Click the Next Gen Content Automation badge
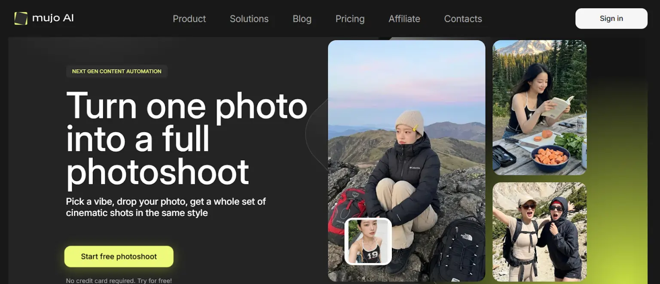The image size is (660, 284). 116,71
